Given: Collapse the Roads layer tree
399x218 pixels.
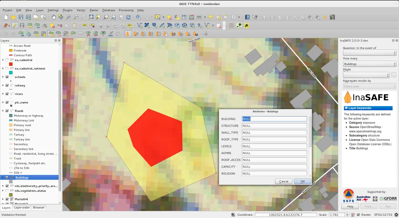Looking at the screenshot, I should click(x=3, y=111).
